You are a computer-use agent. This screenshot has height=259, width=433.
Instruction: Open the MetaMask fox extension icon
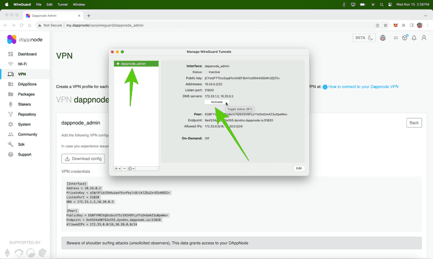395,25
